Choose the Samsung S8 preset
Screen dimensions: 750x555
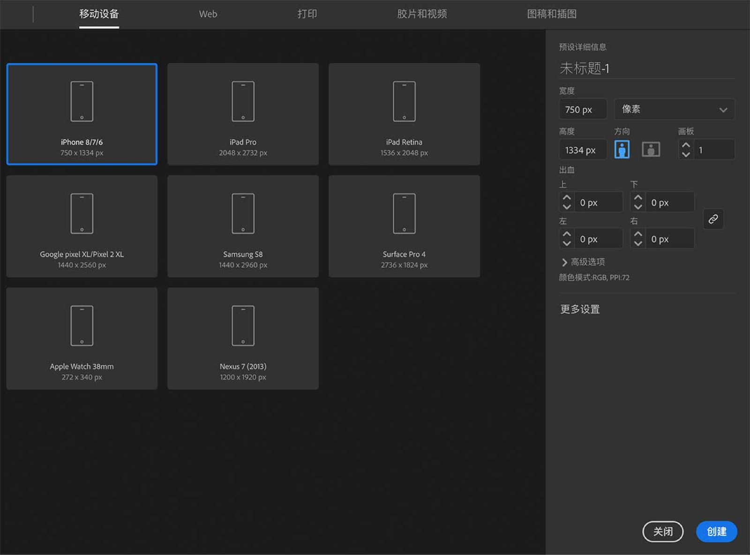pos(243,226)
